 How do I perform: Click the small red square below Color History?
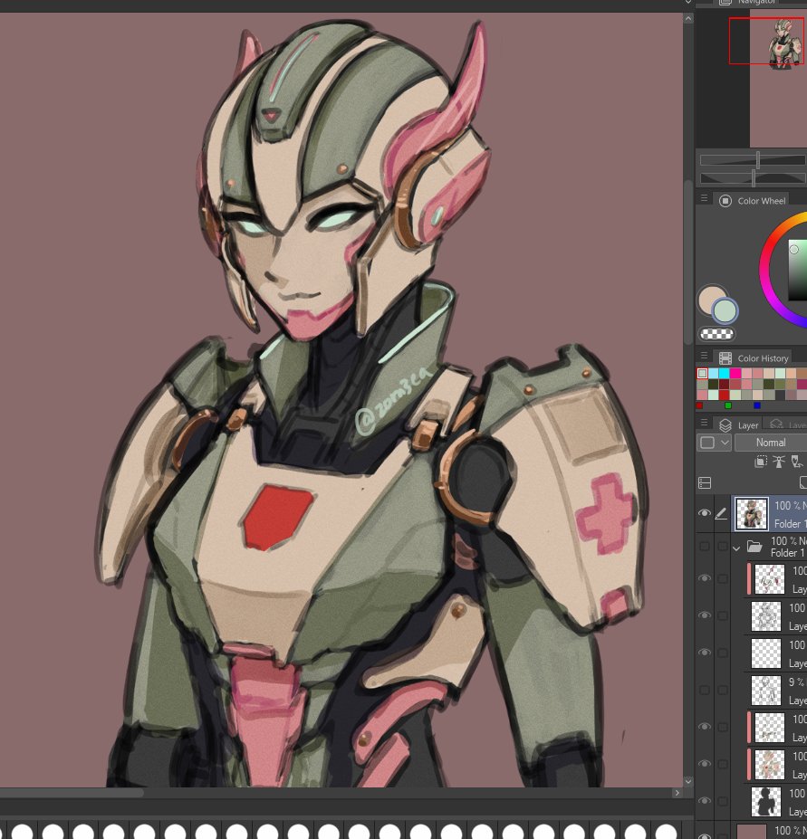coord(699,405)
